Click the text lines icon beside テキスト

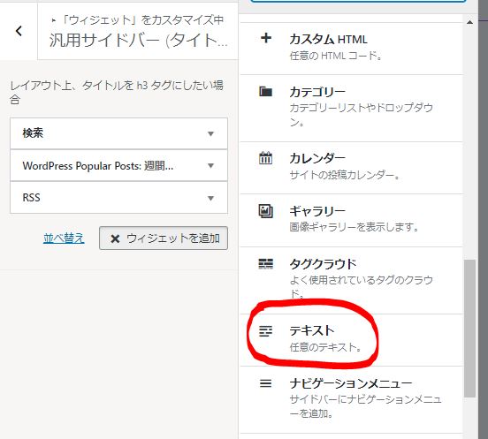click(x=266, y=331)
